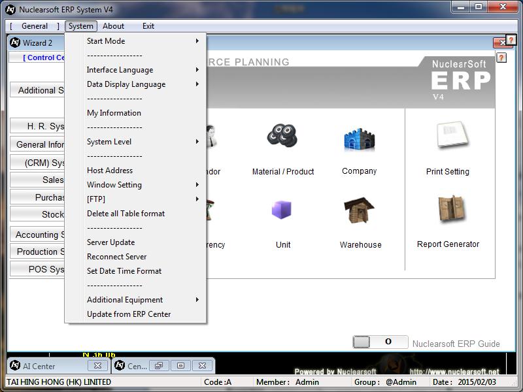Maximize the Cen... child window
523x392 pixels.
tap(180, 366)
